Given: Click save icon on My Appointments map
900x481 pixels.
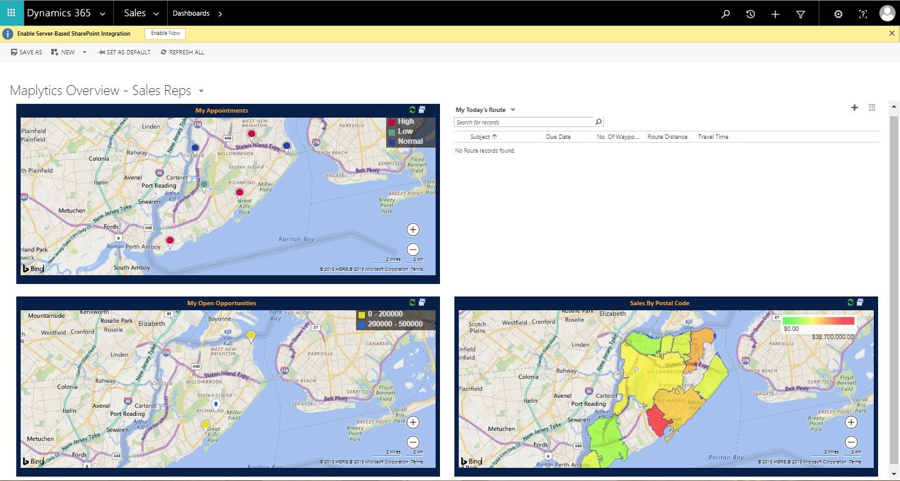Looking at the screenshot, I should [x=422, y=110].
